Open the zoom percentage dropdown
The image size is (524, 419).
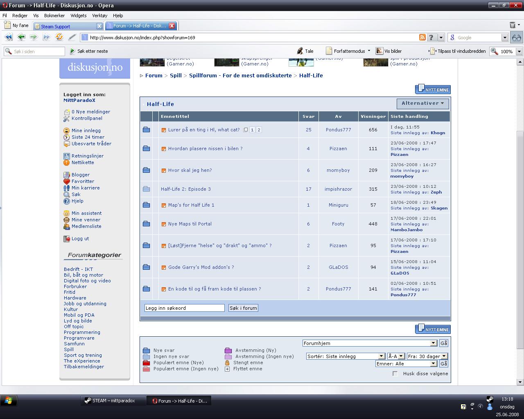(x=519, y=52)
